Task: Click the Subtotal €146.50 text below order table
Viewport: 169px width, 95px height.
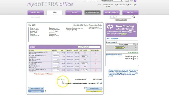Action: click(80, 79)
